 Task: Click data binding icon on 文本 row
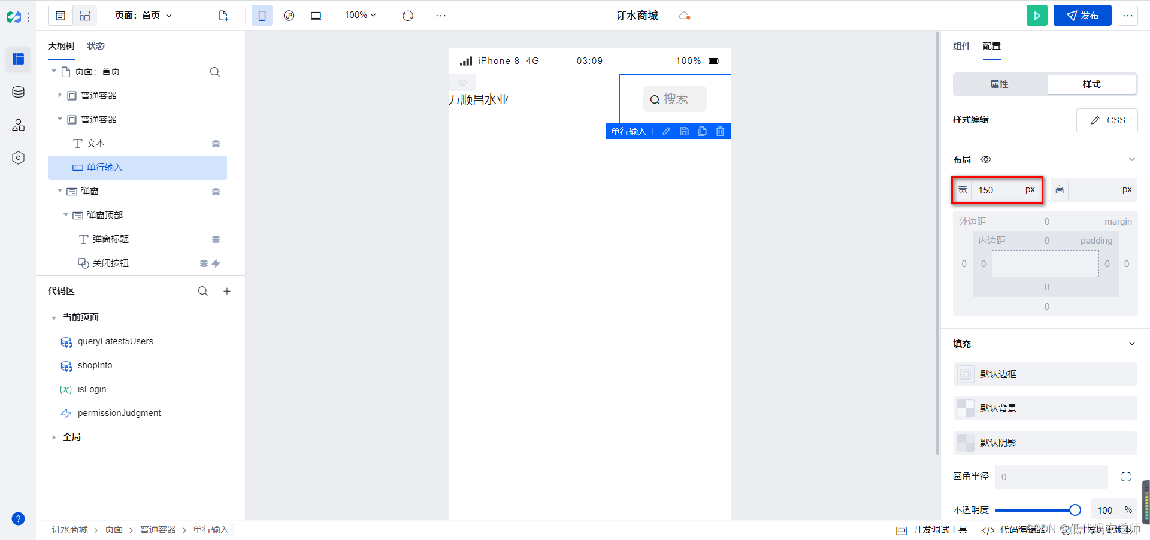[216, 144]
